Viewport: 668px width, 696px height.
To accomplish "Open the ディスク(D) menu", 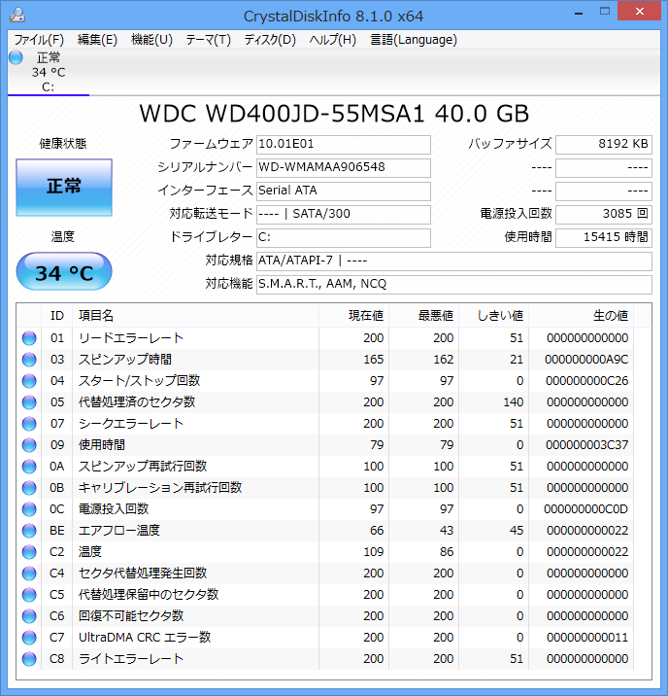I will [270, 40].
